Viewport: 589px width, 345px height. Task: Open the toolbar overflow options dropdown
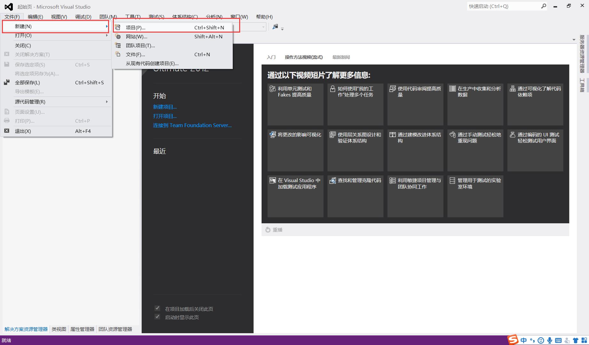(x=282, y=29)
